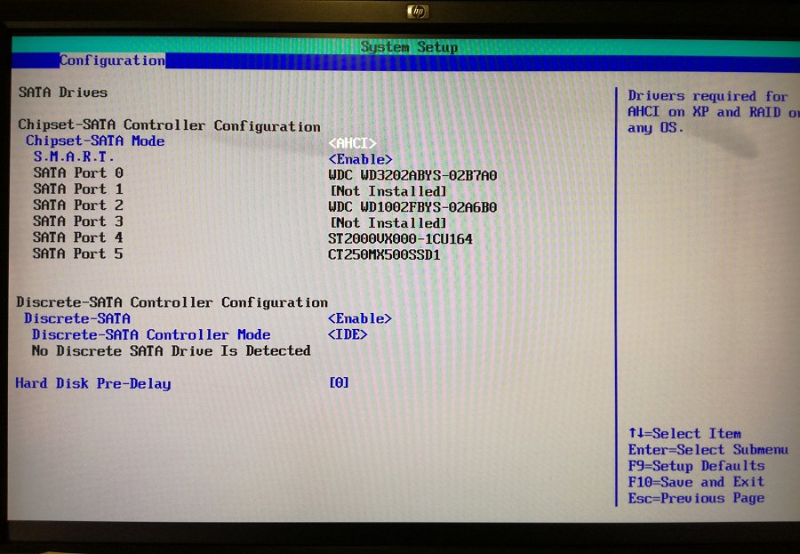This screenshot has width=800, height=554.
Task: Click SATA Port 0 label
Action: [x=78, y=173]
